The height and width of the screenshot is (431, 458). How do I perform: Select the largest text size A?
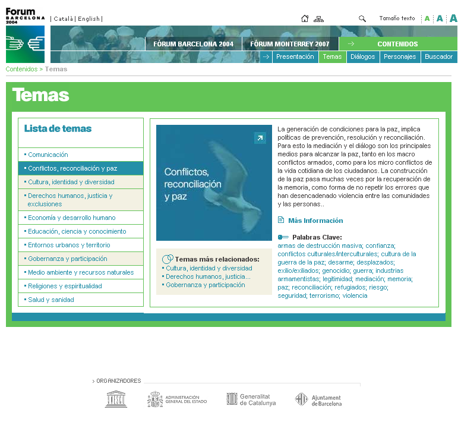point(453,18)
